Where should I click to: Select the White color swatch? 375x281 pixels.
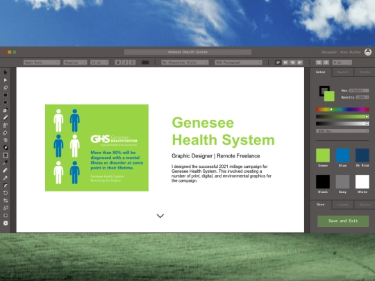(x=362, y=182)
